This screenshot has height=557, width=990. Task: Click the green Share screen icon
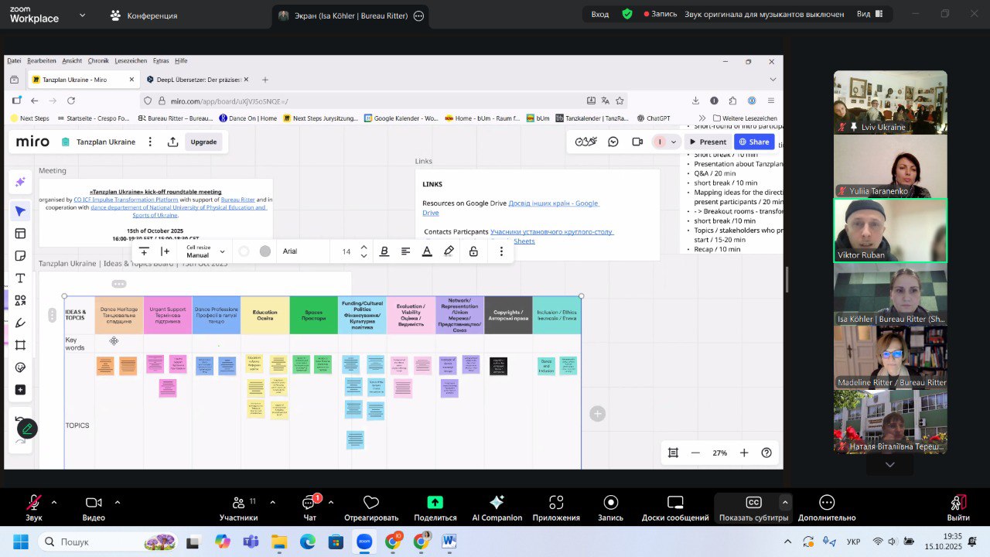click(x=435, y=503)
